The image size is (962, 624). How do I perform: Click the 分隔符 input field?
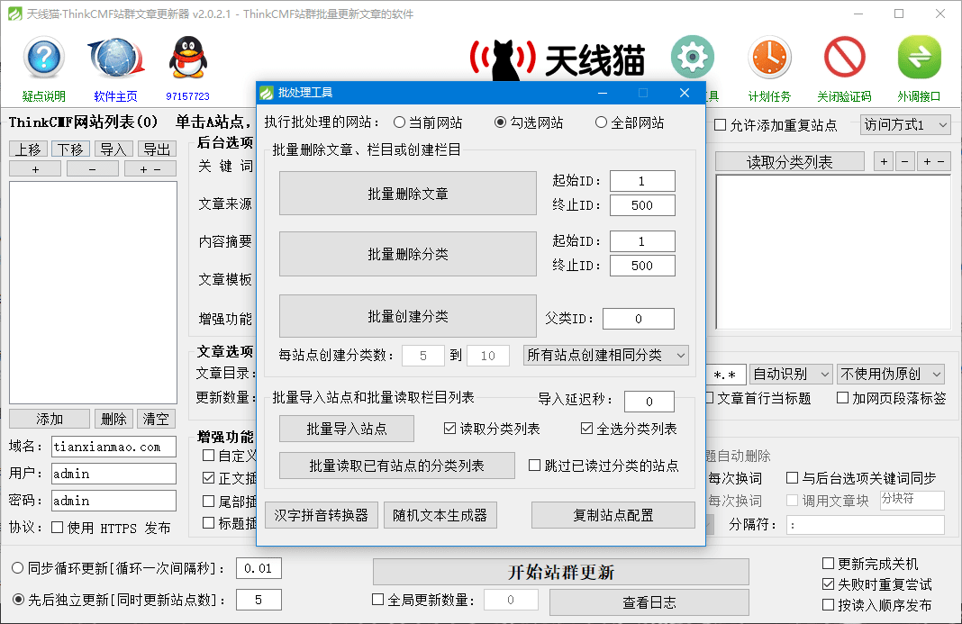tap(866, 525)
